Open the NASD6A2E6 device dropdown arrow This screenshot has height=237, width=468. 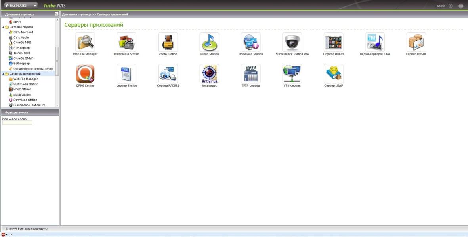click(x=35, y=6)
